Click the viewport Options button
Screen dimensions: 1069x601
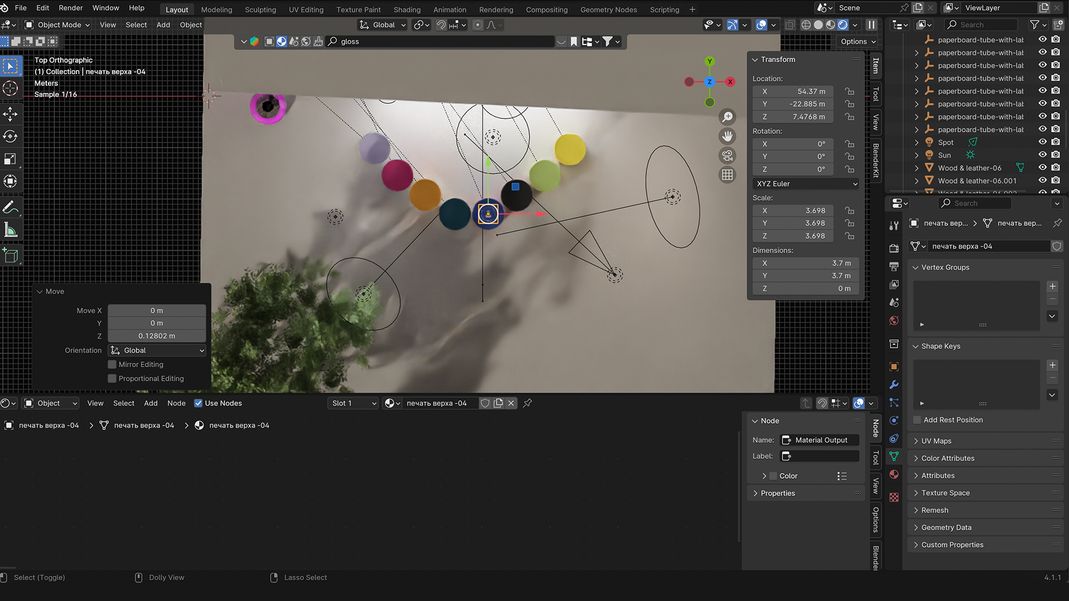point(857,42)
